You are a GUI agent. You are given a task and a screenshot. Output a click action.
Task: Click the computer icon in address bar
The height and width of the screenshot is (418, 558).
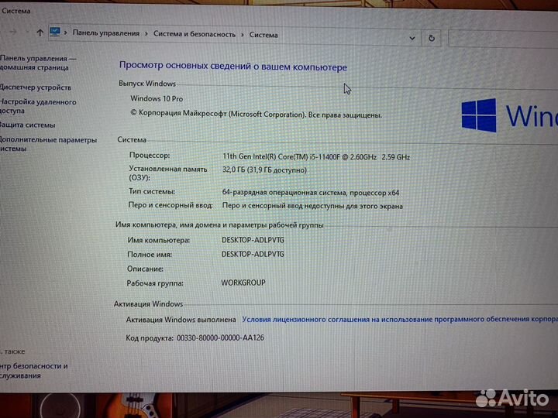55,32
